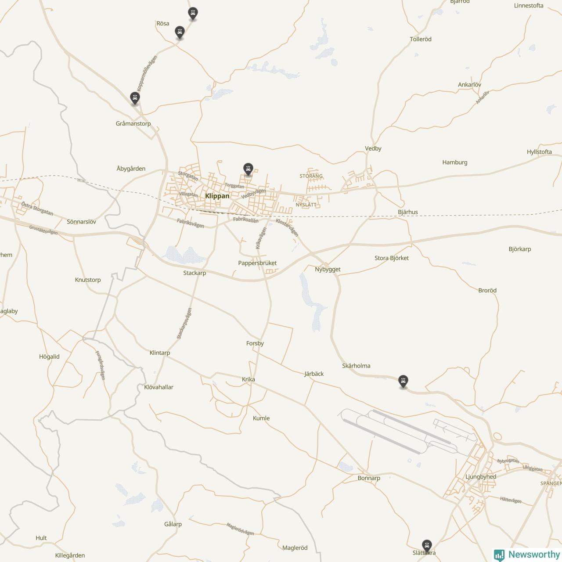
Task: Open the car marker on Koppamöllevägen near Gråmanstorp
Action: tap(135, 98)
